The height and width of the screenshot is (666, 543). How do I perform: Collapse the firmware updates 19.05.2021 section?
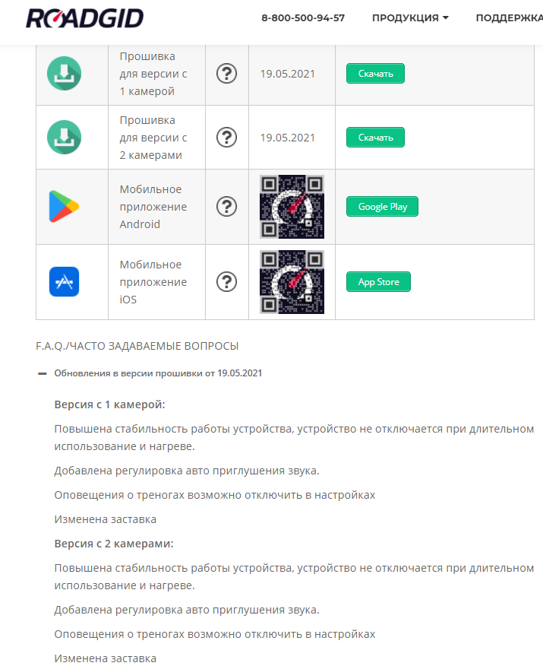tap(43, 373)
